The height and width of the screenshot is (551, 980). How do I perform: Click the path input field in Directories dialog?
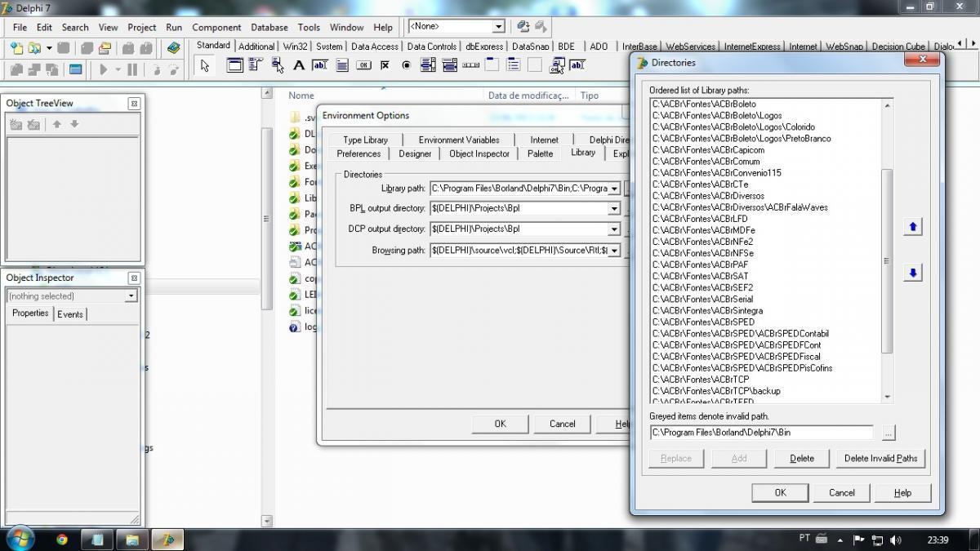761,433
